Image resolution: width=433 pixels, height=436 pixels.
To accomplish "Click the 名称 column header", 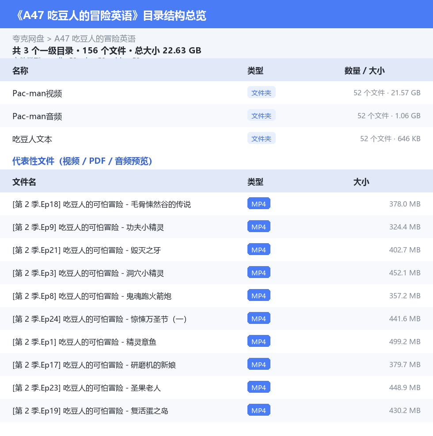I will 20,71.
